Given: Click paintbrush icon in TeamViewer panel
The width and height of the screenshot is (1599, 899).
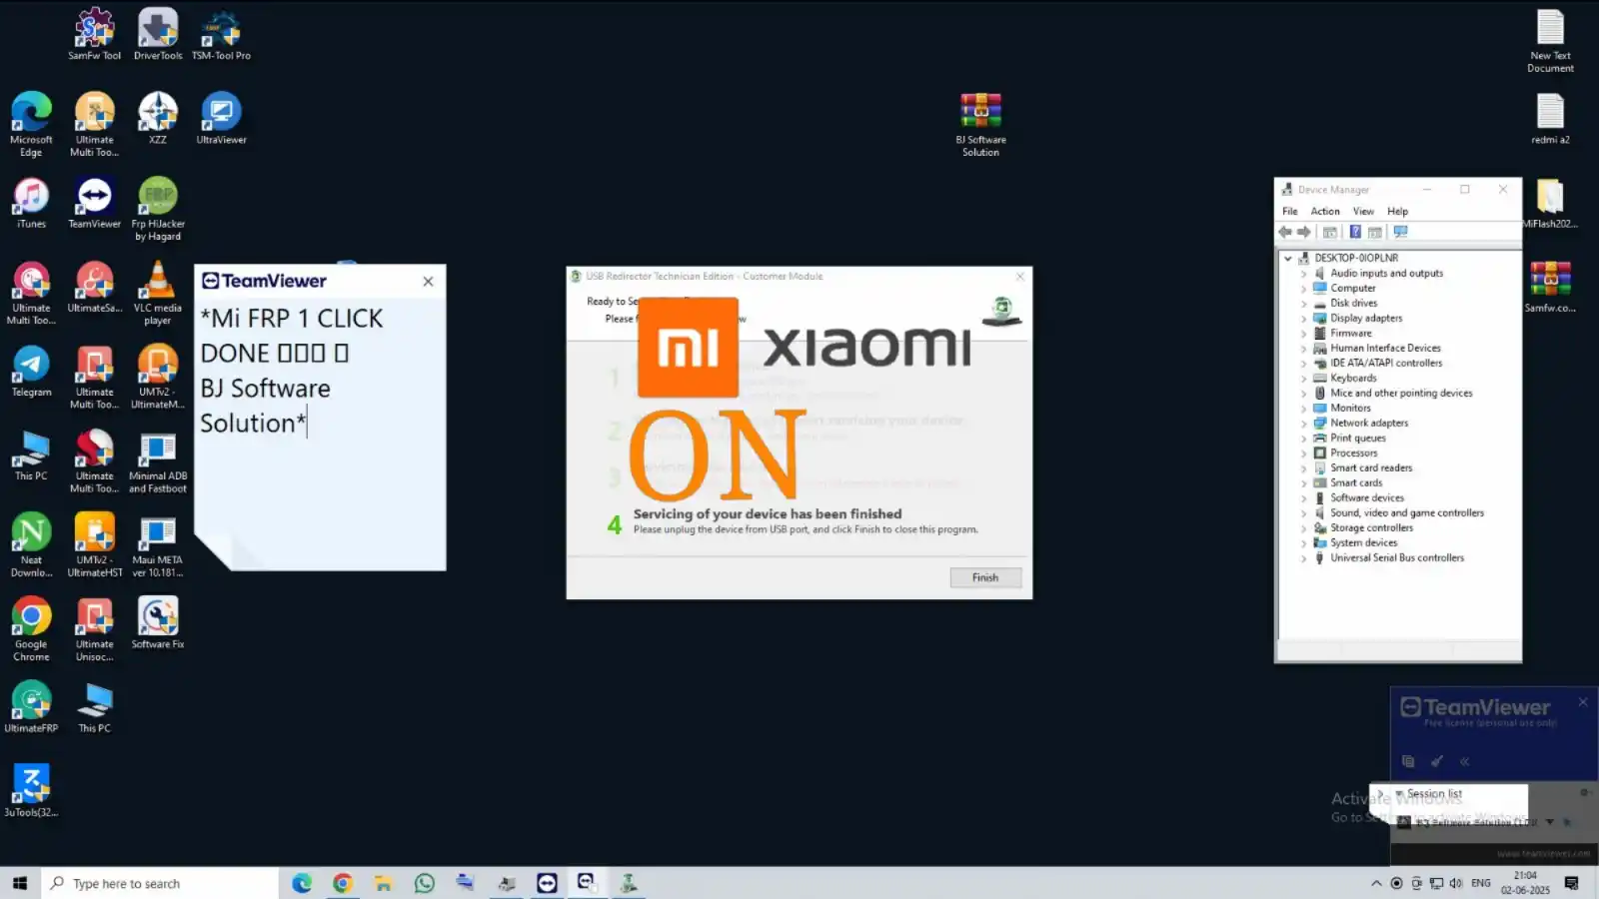Looking at the screenshot, I should coord(1436,761).
